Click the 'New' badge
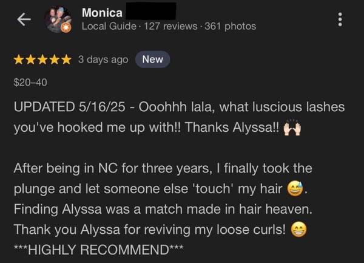 pos(152,60)
